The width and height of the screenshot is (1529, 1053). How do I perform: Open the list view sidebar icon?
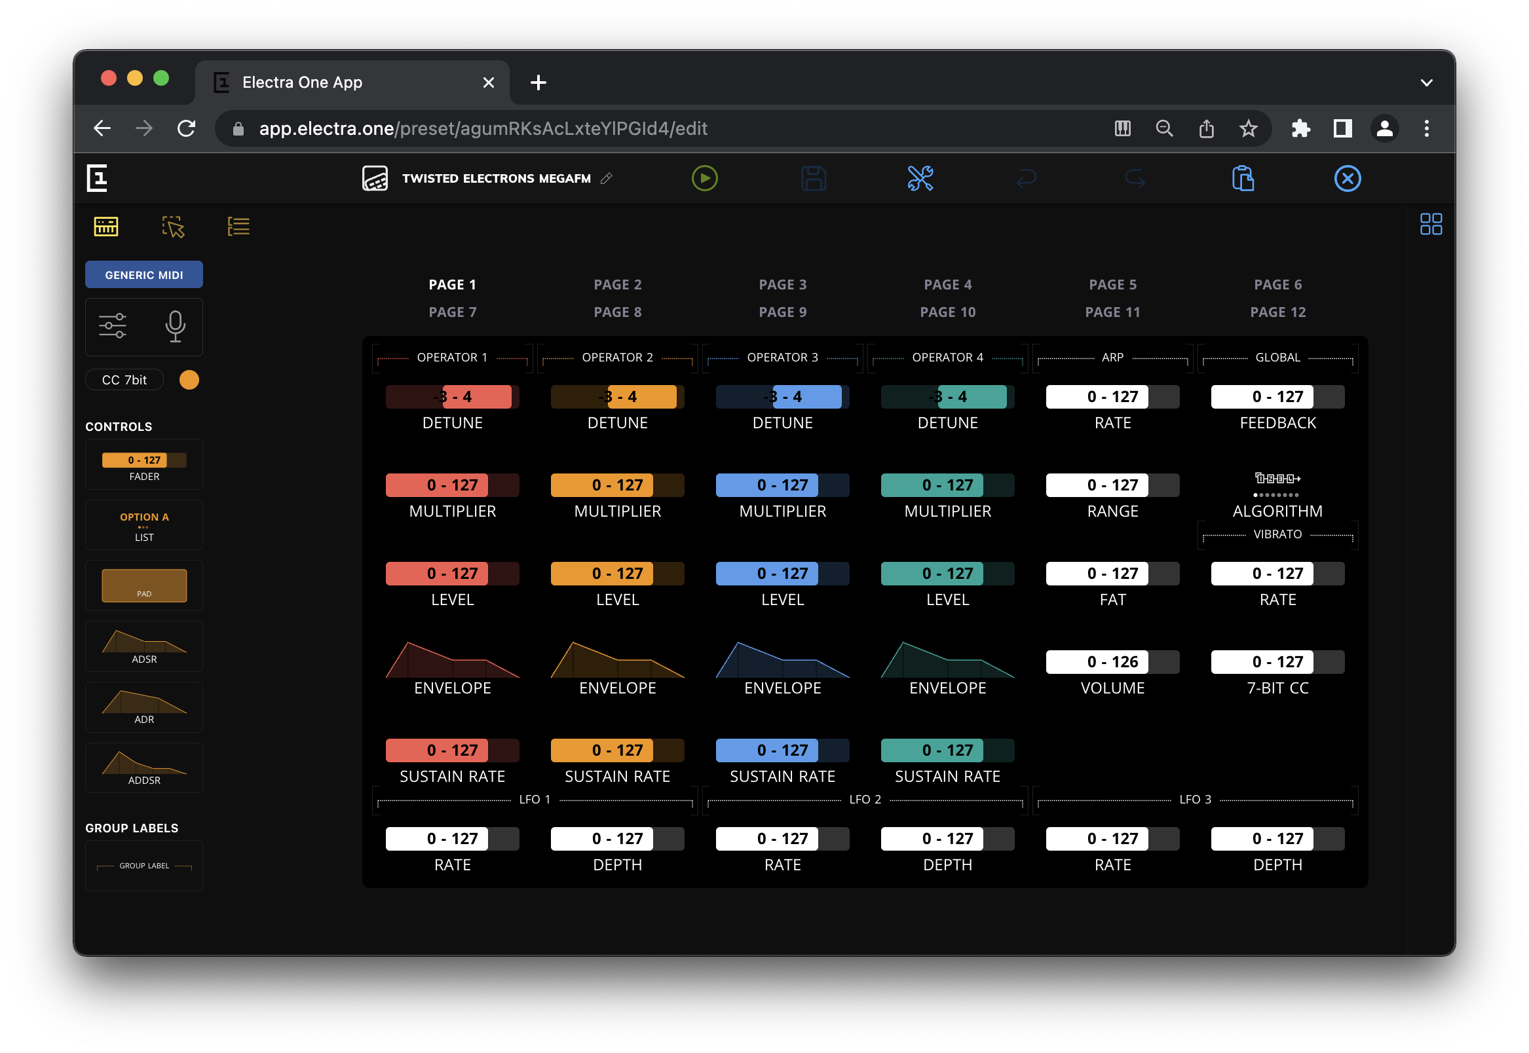238,227
